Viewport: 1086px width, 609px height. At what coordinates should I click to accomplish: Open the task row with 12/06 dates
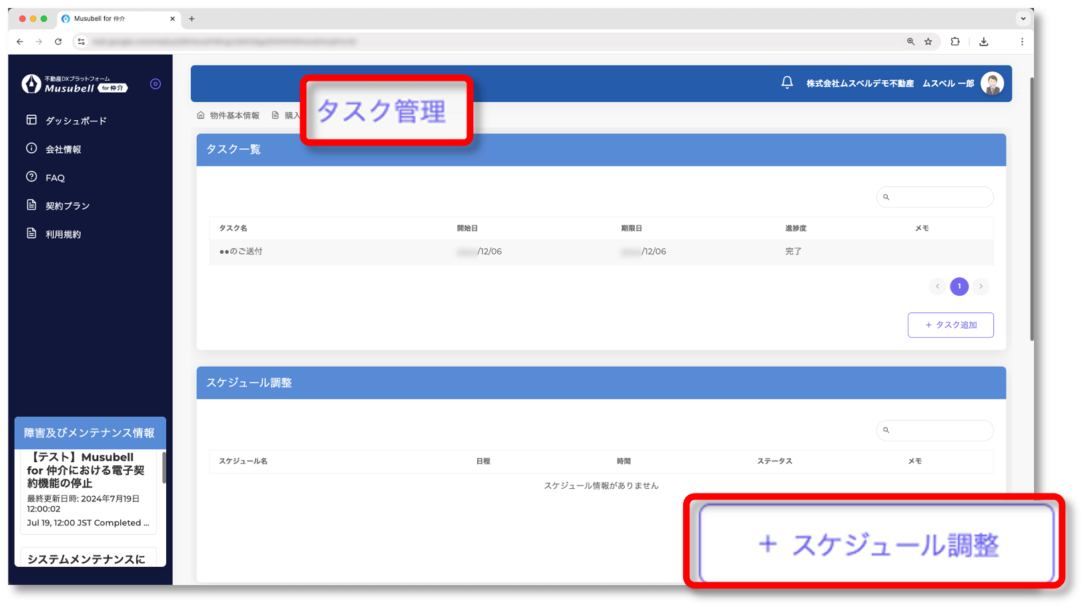pos(241,252)
